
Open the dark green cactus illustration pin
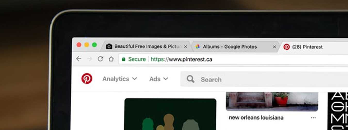pyautogui.click(x=170, y=114)
